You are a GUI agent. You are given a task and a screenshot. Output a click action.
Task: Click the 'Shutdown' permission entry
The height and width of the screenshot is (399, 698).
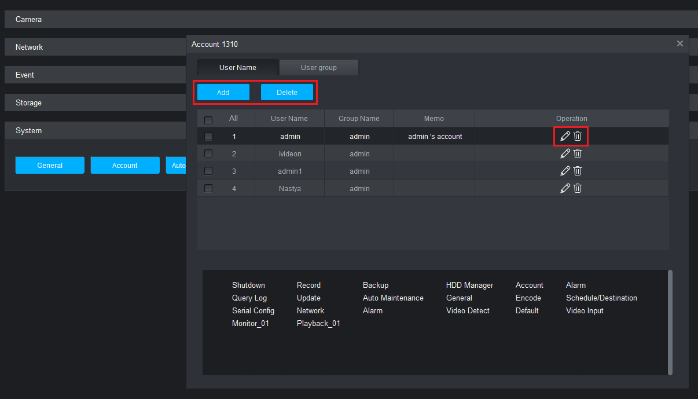click(x=248, y=285)
